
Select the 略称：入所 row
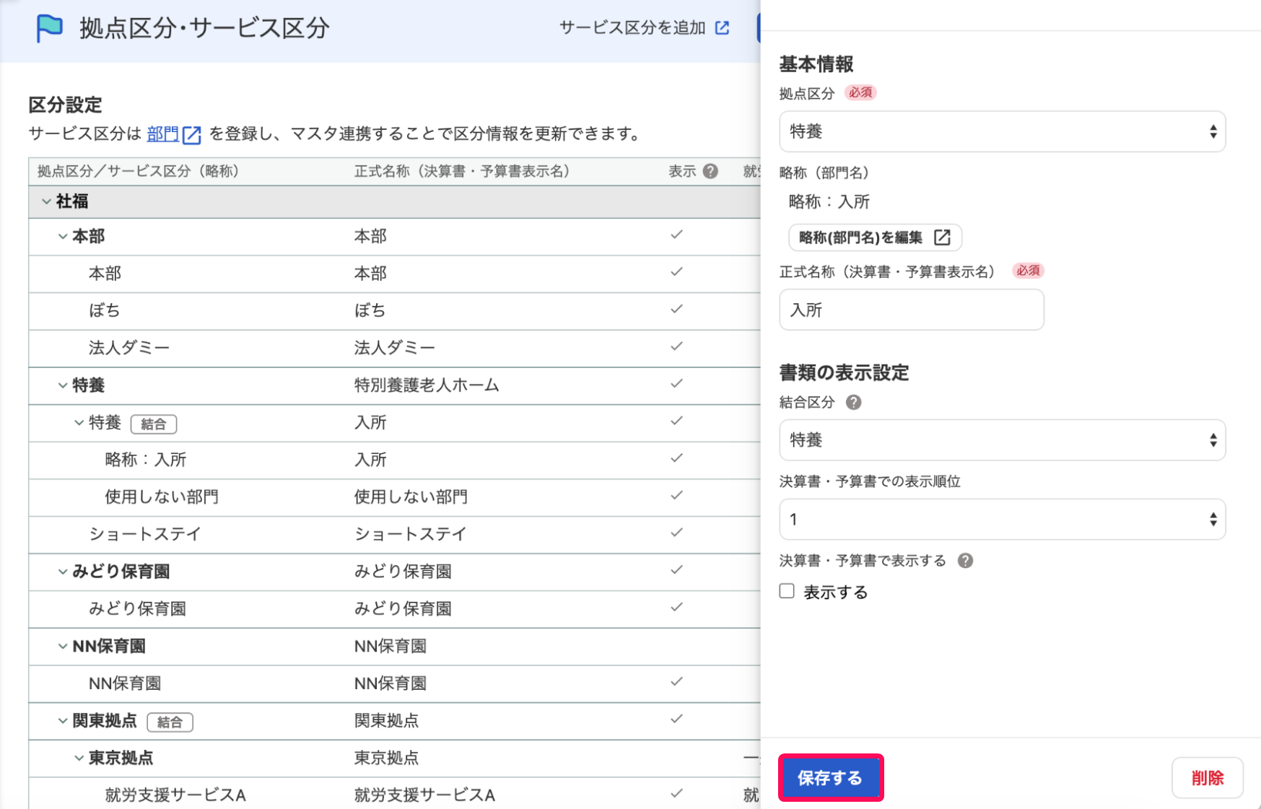[x=394, y=460]
